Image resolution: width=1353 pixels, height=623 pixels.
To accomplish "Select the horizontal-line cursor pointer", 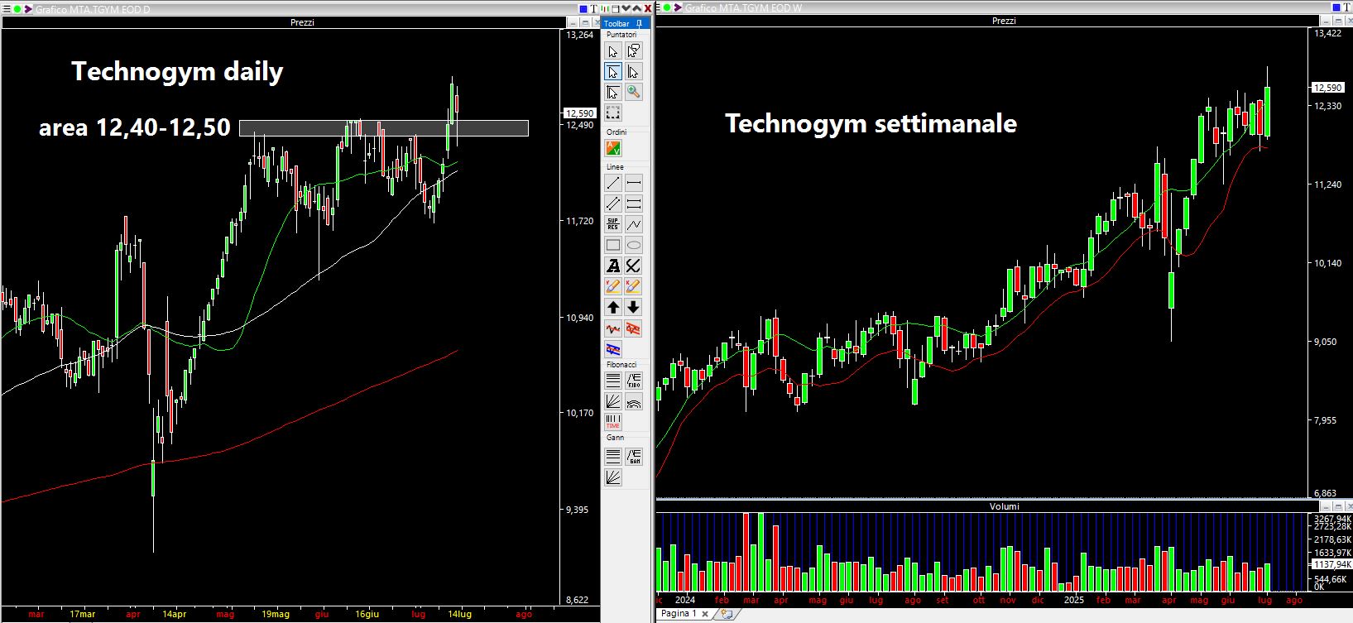I will click(613, 72).
